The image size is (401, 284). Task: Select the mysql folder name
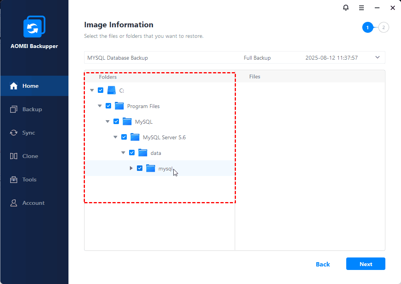(x=165, y=169)
